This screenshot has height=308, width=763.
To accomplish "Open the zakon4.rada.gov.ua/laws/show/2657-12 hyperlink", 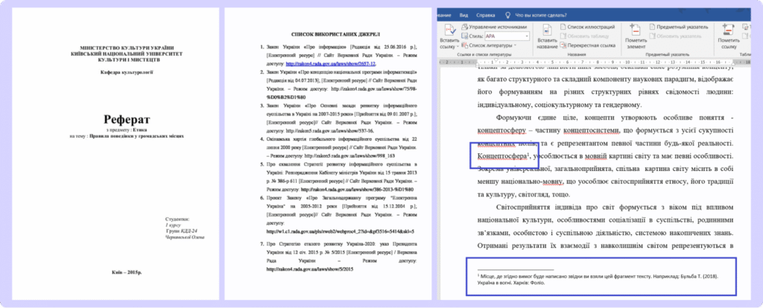I will tap(331, 64).
